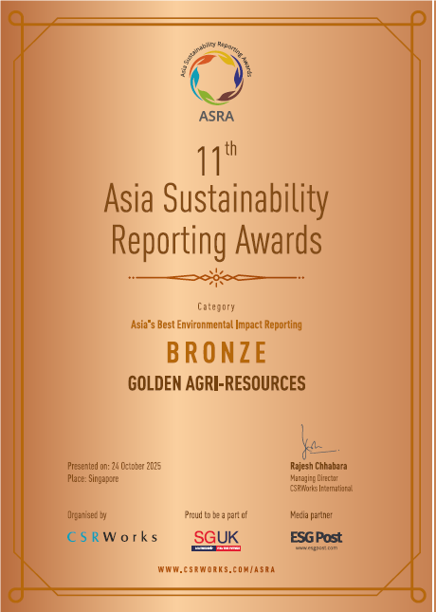Click "Presented on: 24 October 2025"
436x612 pixels.
point(115,466)
